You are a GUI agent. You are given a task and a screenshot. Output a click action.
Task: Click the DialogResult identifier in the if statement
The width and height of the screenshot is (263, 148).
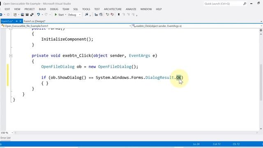(159, 78)
